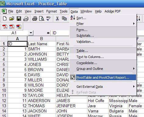Click the cell containing Virginia
The image size is (144, 117).
(118, 106)
